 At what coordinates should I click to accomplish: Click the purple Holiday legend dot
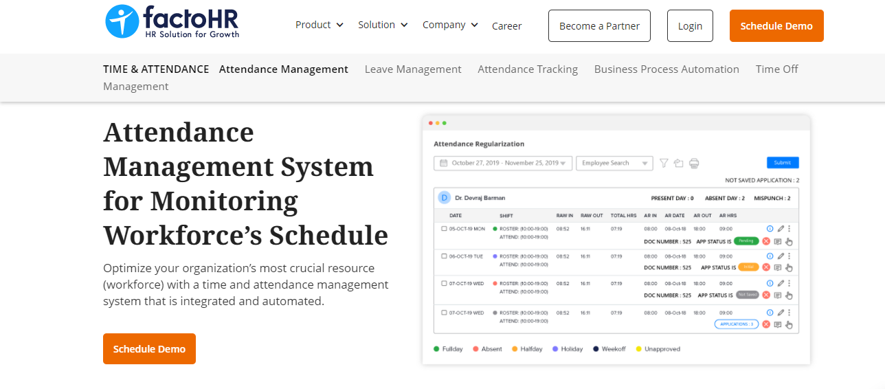click(x=555, y=349)
